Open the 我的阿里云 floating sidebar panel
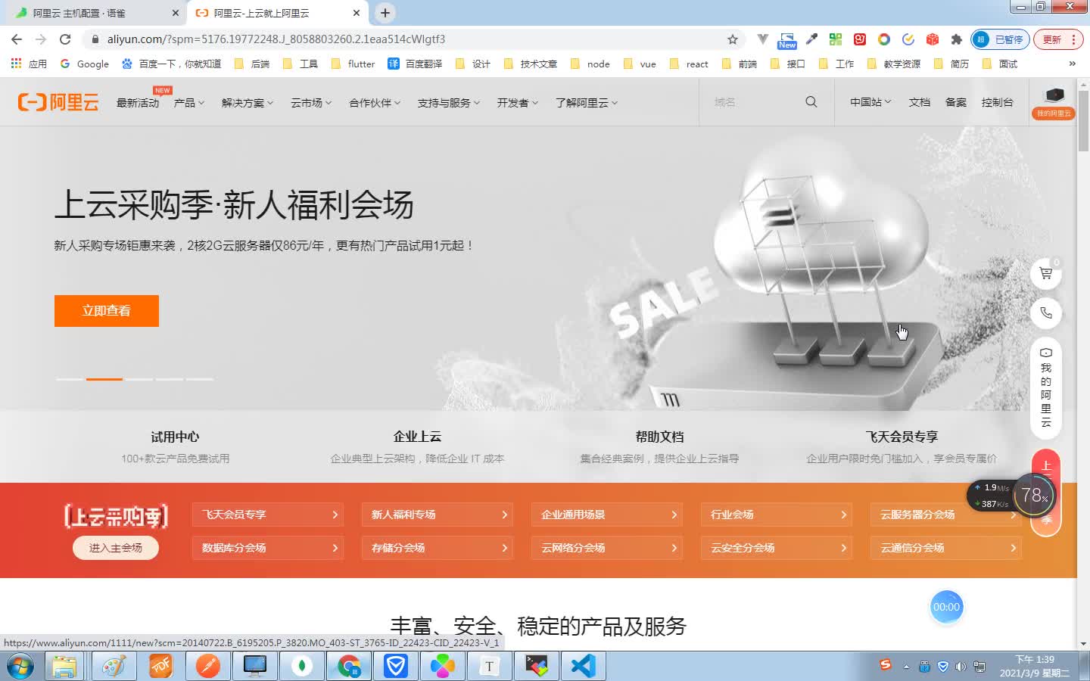 [1046, 387]
